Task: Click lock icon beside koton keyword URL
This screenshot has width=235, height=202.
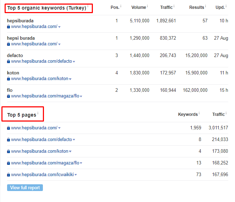Action: click(x=9, y=79)
